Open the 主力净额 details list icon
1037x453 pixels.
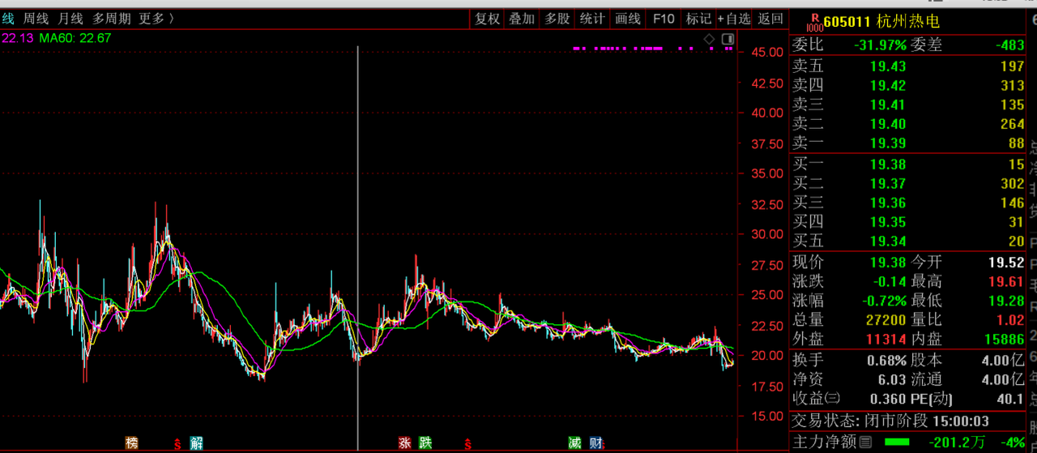click(865, 442)
